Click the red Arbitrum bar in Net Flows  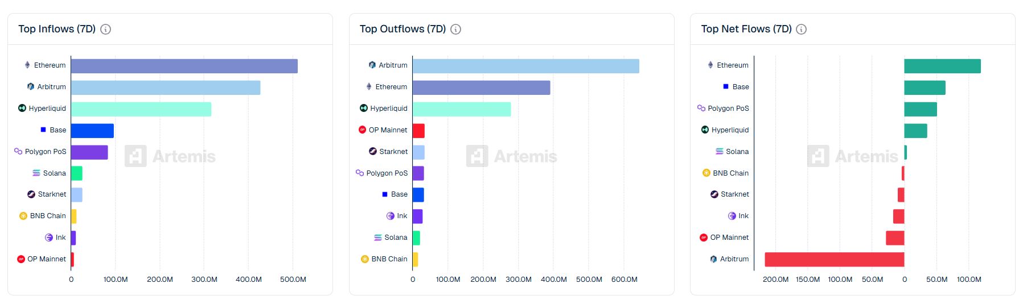834,260
